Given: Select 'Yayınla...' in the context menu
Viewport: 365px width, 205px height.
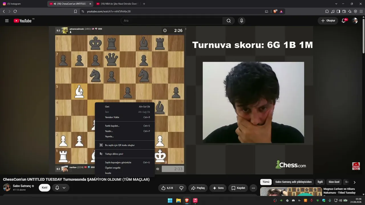Looking at the screenshot, I should coord(125,136).
